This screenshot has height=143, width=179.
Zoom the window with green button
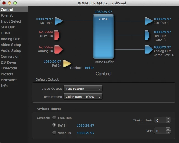coord(15,3)
